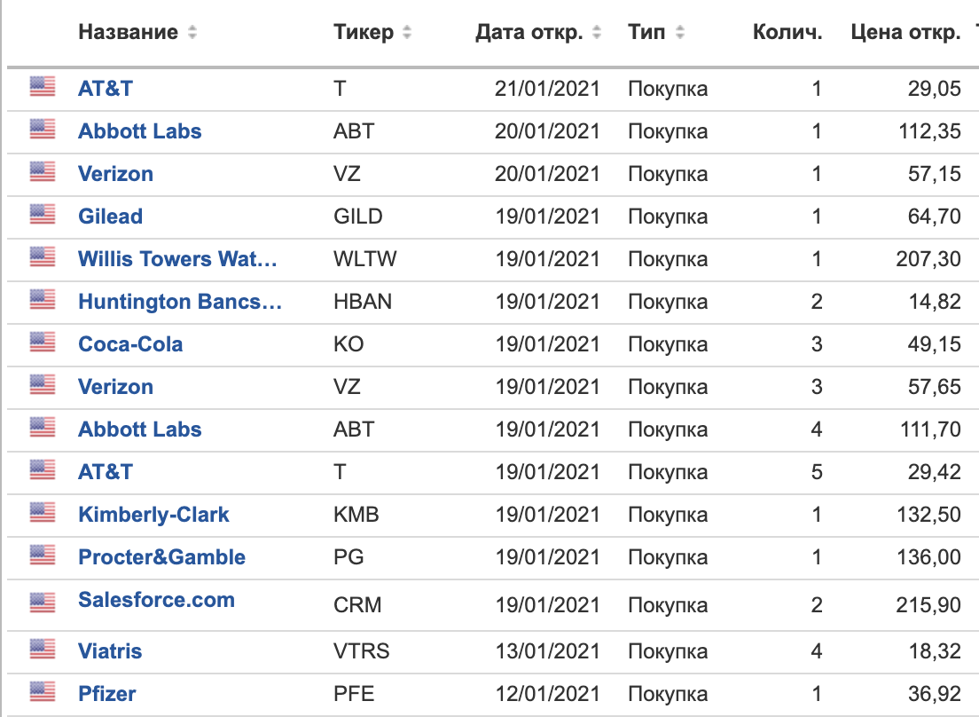Click the flag icon next to Pfizer
Viewport: 979px width, 717px height.
(x=42, y=690)
